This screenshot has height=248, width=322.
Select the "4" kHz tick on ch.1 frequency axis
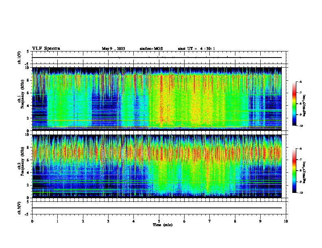(28, 106)
